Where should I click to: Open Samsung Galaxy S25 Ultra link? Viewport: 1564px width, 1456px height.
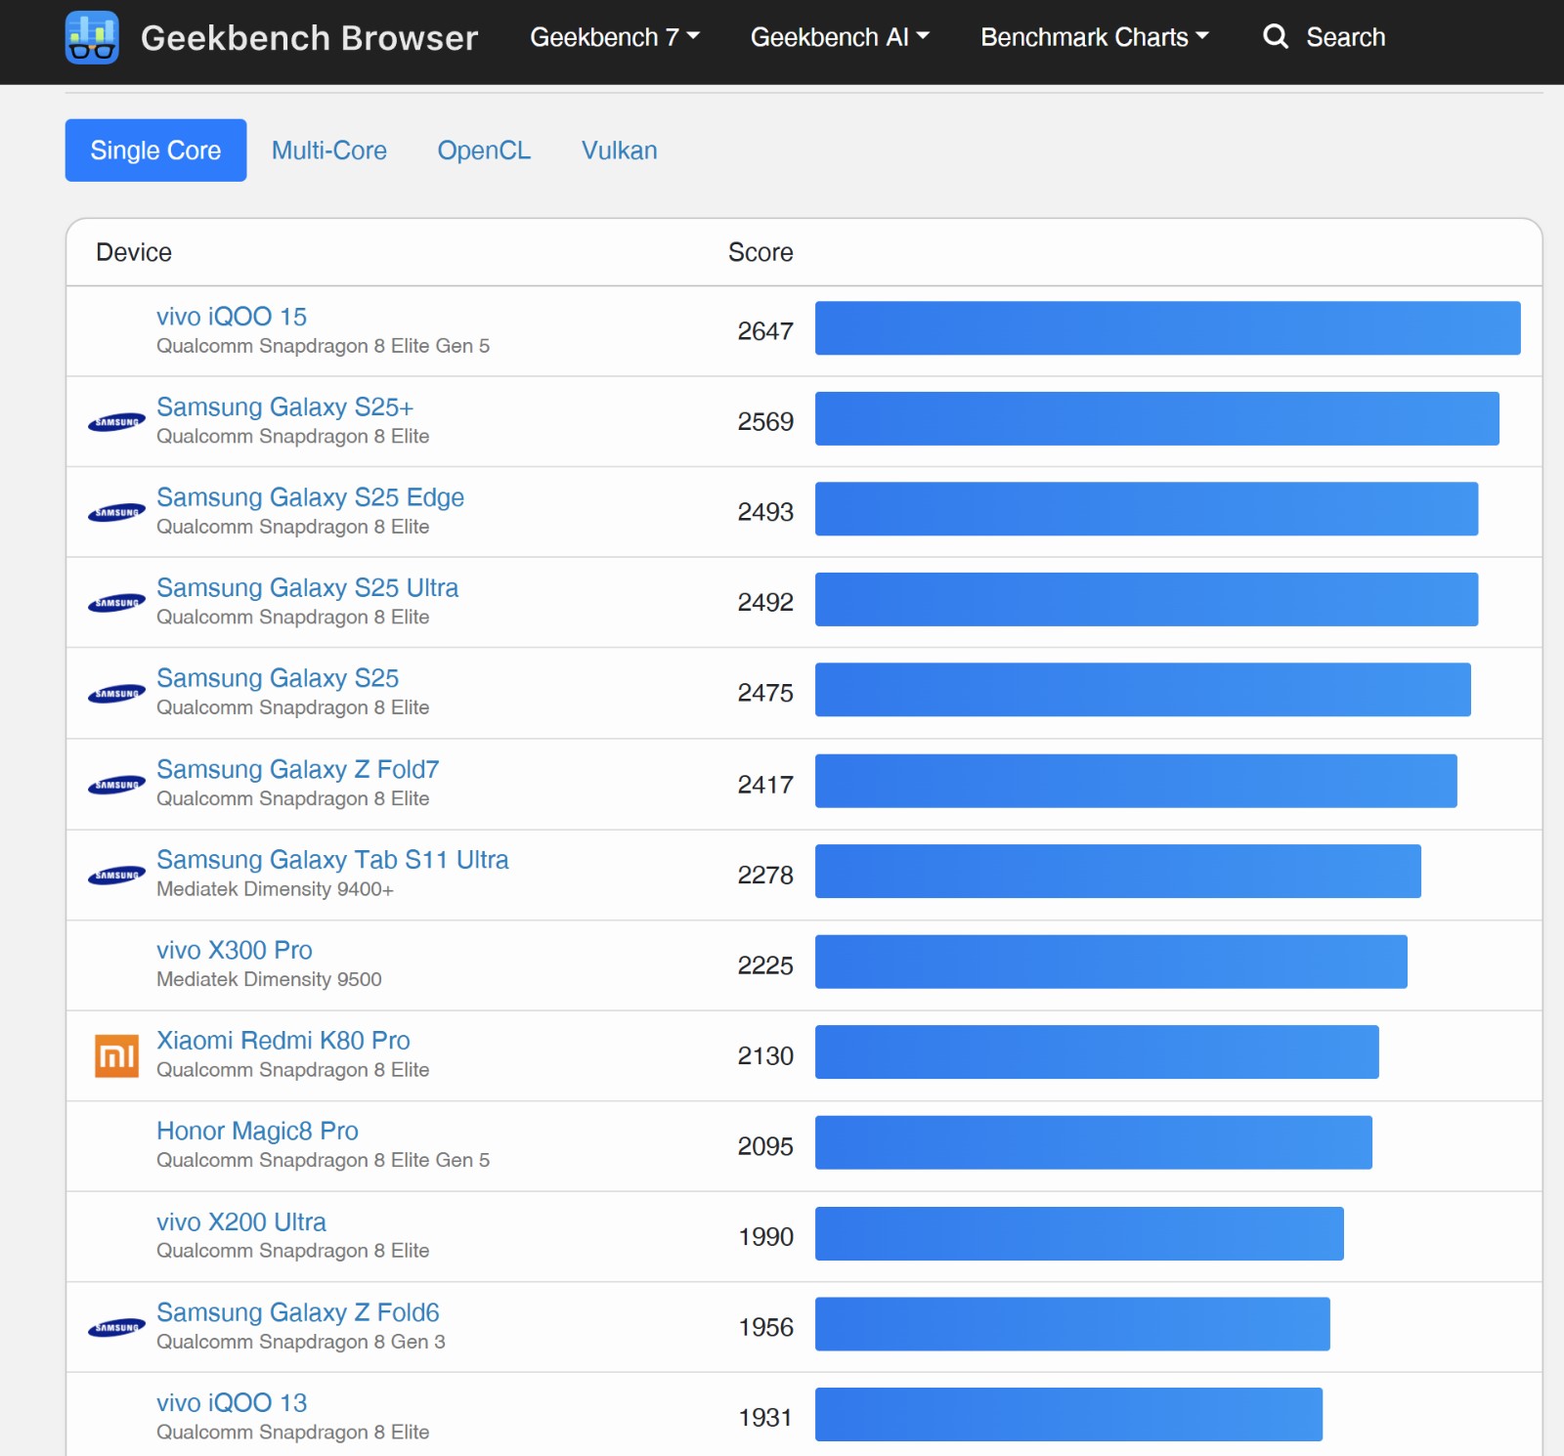coord(307,587)
